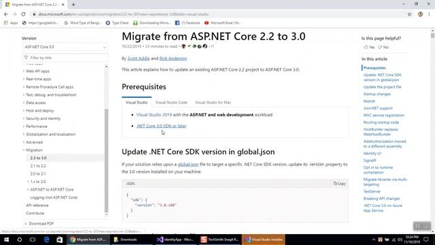The height and width of the screenshot is (245, 435).
Task: Launch Microsoft Edge from the taskbar
Action: point(46,240)
